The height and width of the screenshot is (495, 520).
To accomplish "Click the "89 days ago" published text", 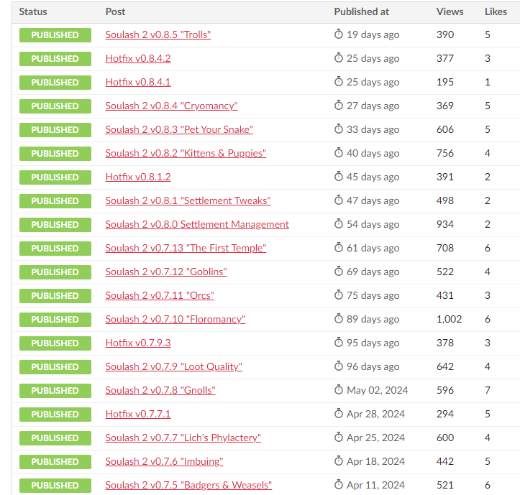I will (373, 320).
